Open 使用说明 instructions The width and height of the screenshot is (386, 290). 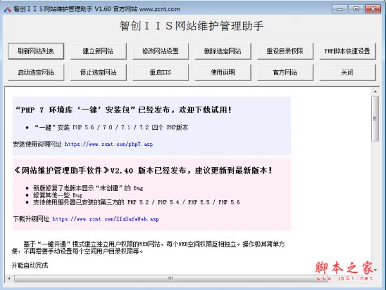click(x=223, y=72)
